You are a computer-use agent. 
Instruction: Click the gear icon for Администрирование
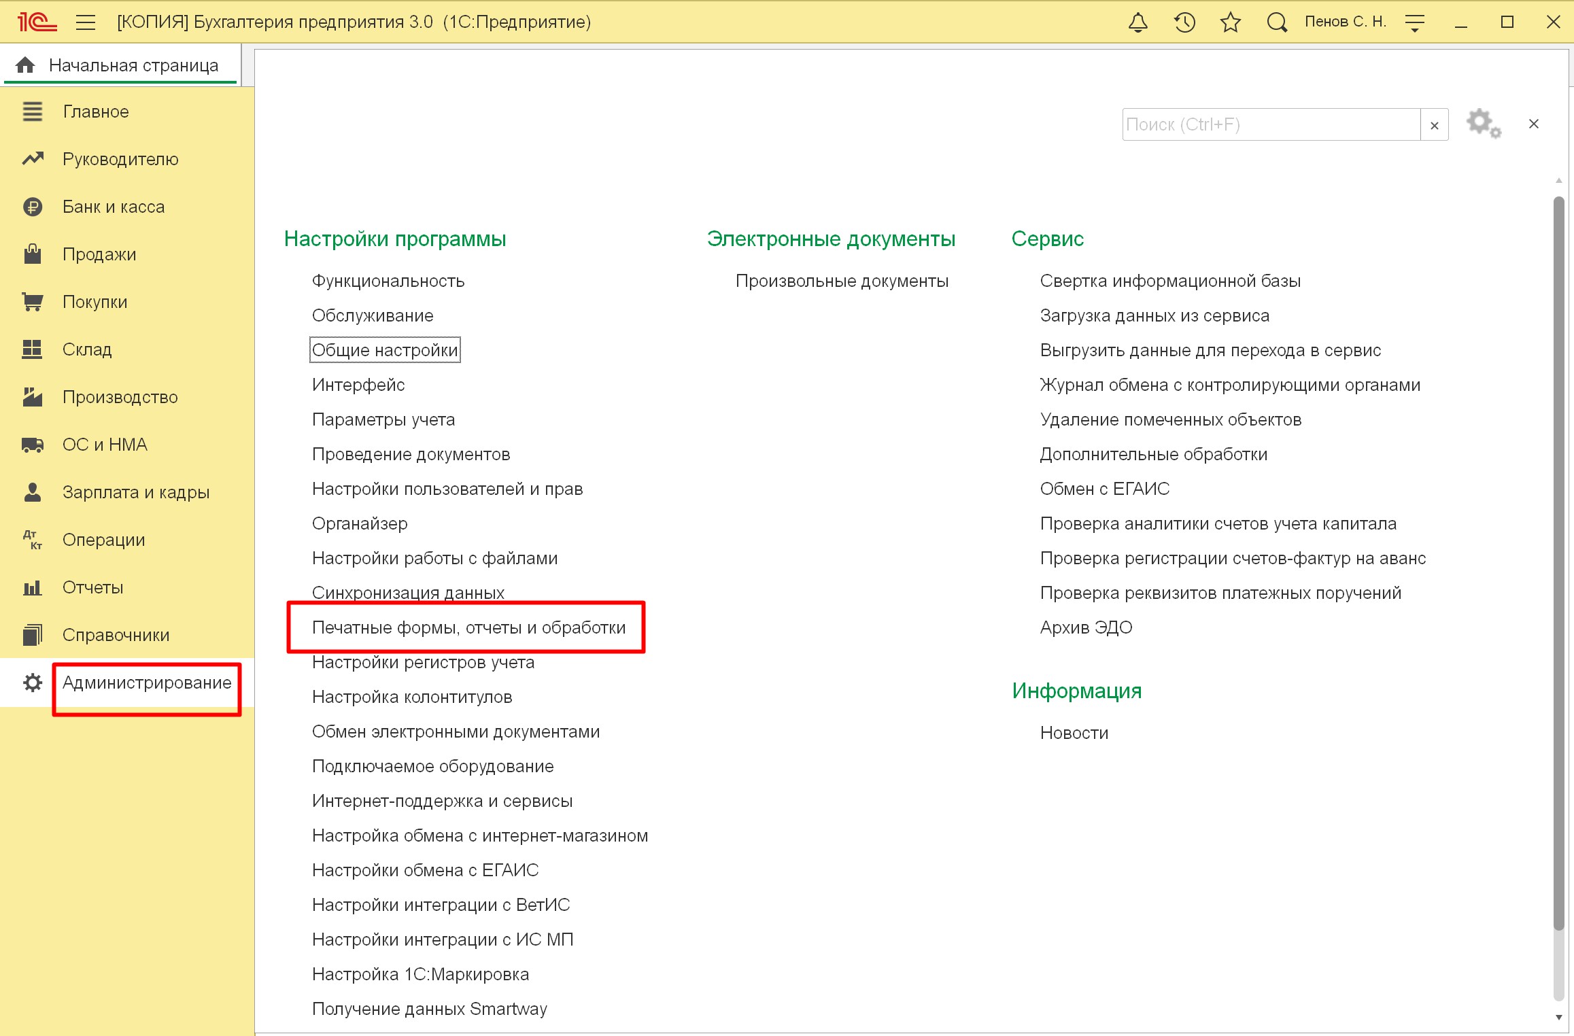[x=32, y=683]
